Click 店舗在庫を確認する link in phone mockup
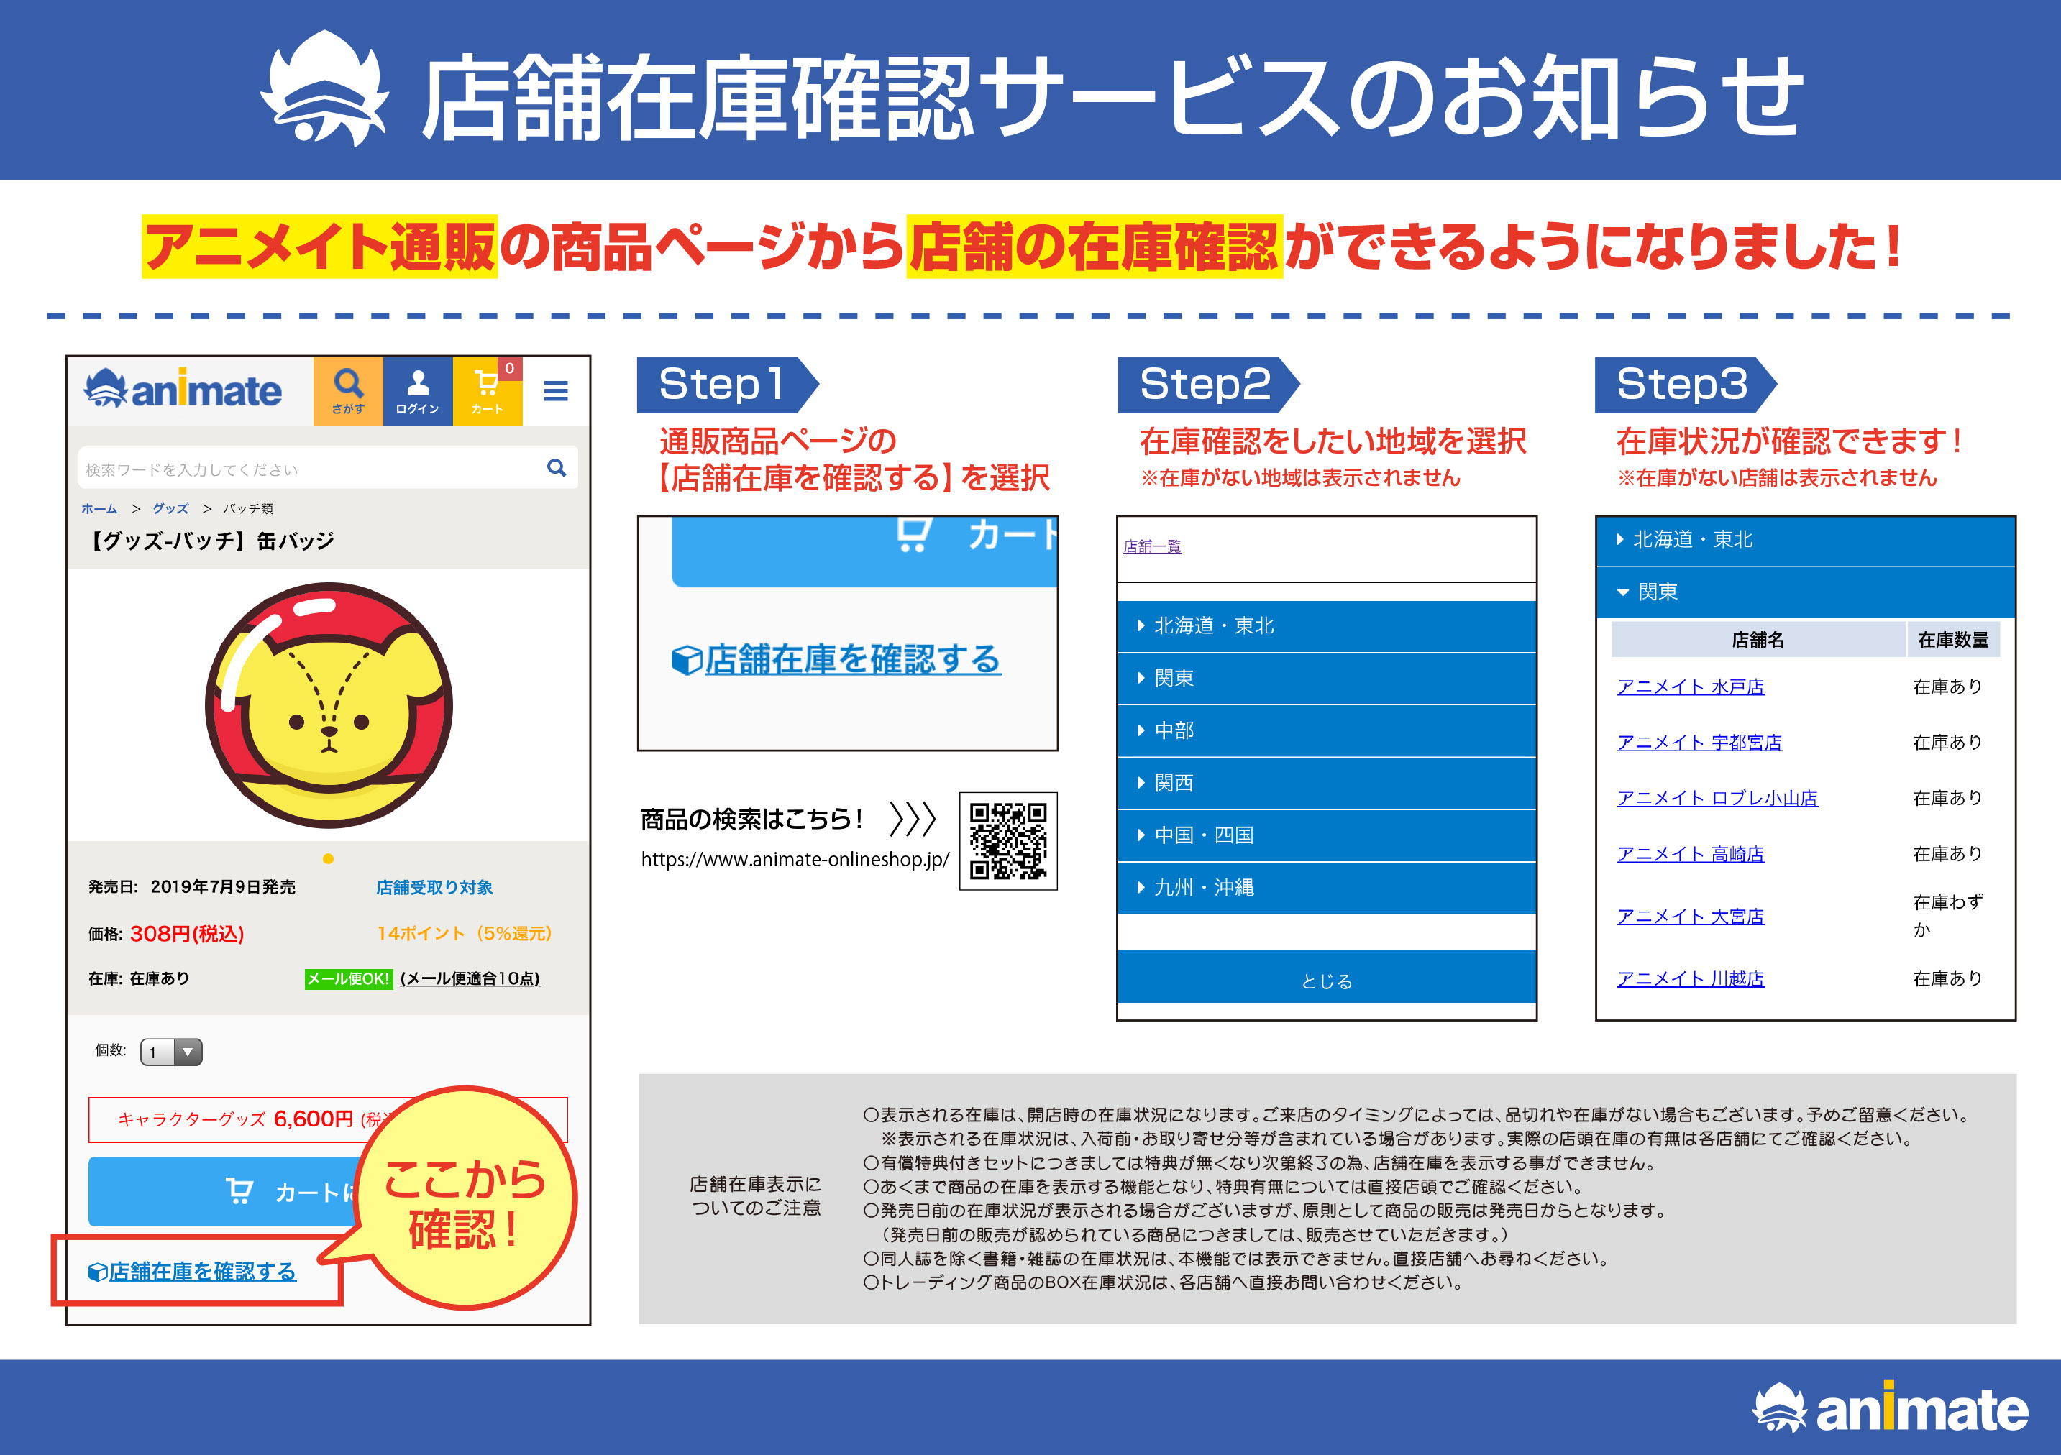The image size is (2061, 1455). (192, 1271)
